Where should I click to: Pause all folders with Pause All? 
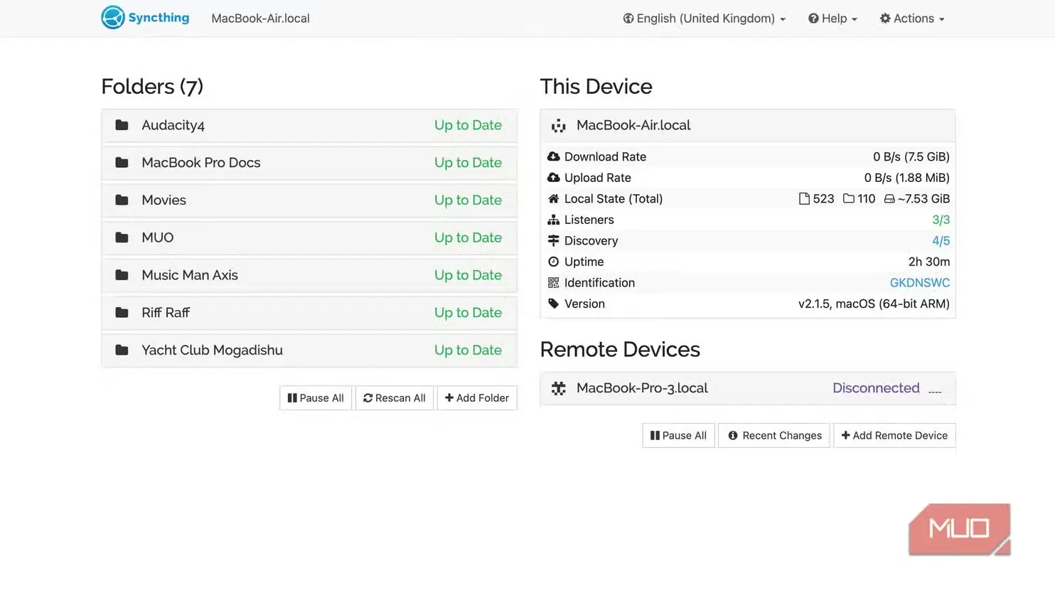(x=316, y=398)
